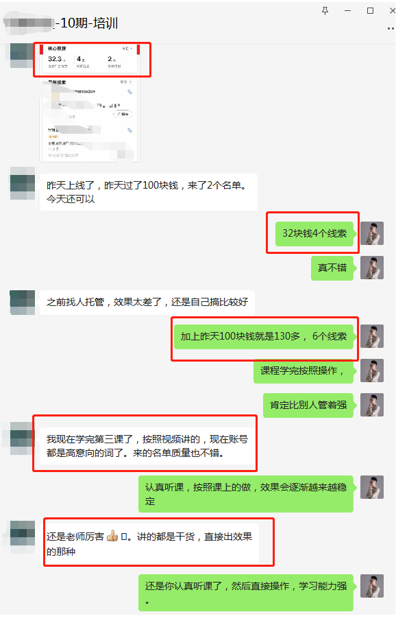Select the '昨天上线了' message bubble
This screenshot has width=396, height=623.
click(x=149, y=192)
